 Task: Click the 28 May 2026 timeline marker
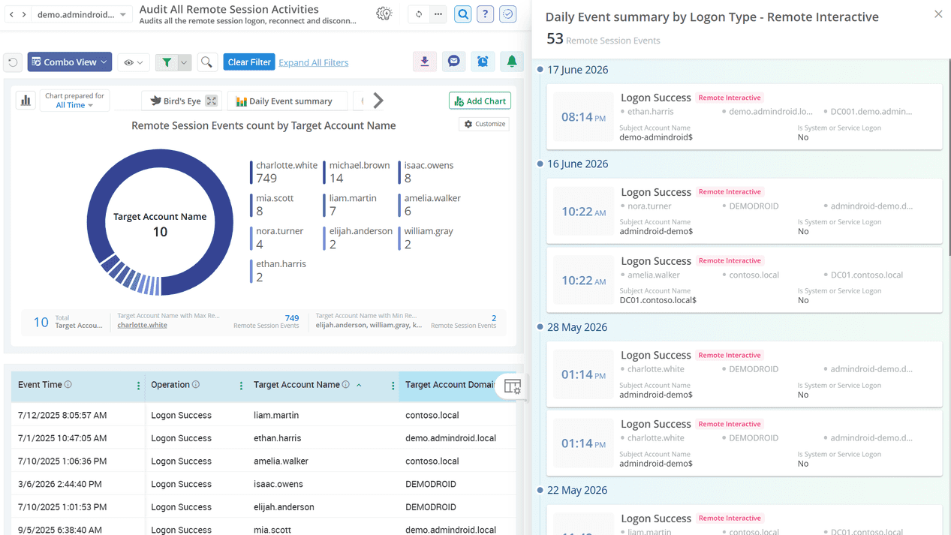pos(540,327)
